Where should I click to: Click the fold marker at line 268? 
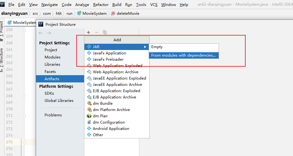click(x=24, y=96)
